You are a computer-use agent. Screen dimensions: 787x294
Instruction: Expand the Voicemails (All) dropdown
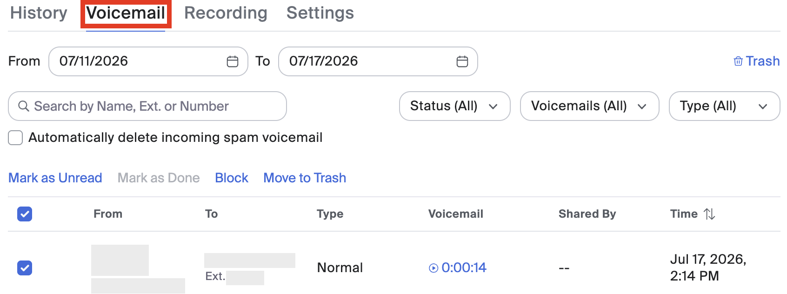click(x=590, y=106)
